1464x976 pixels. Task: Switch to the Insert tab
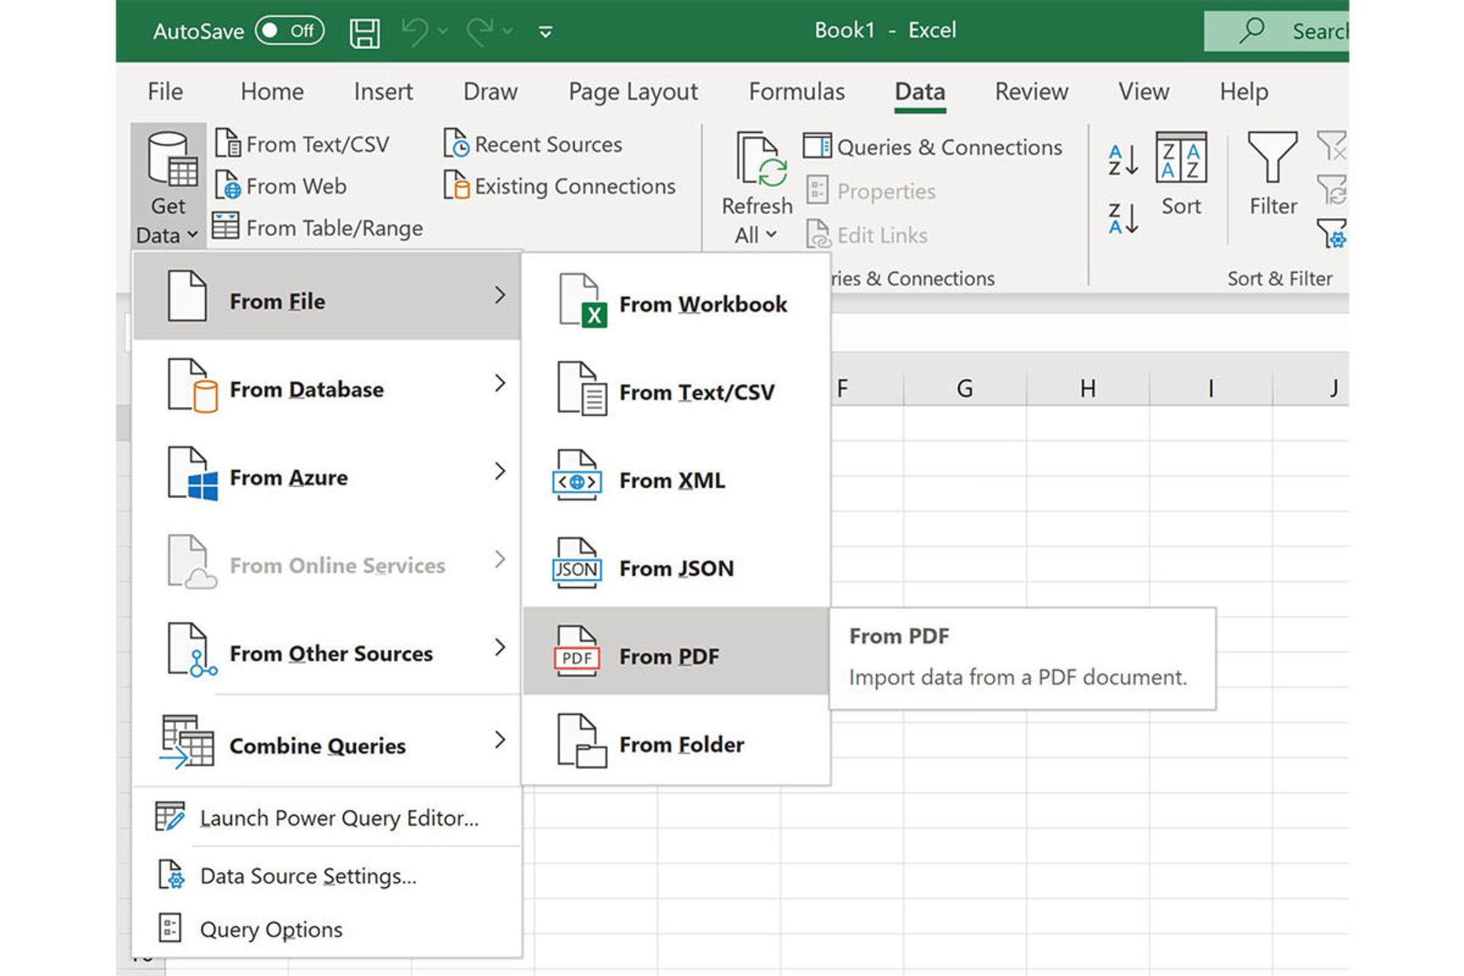click(x=383, y=91)
